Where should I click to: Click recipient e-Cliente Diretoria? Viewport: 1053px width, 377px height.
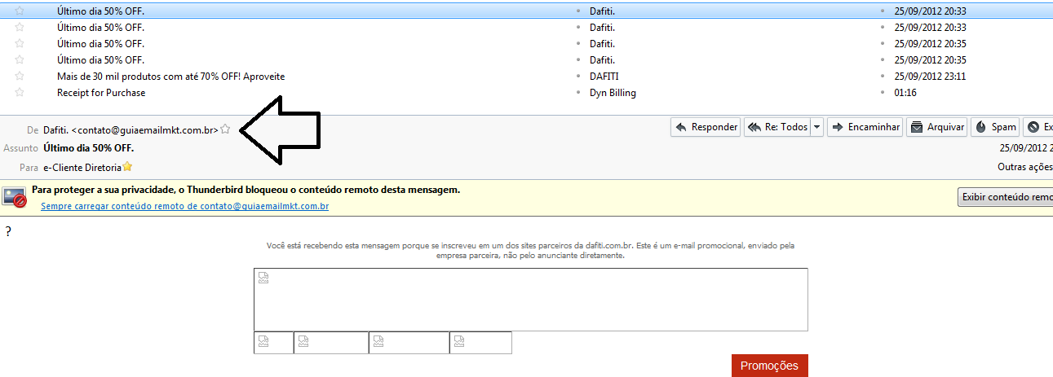(82, 167)
